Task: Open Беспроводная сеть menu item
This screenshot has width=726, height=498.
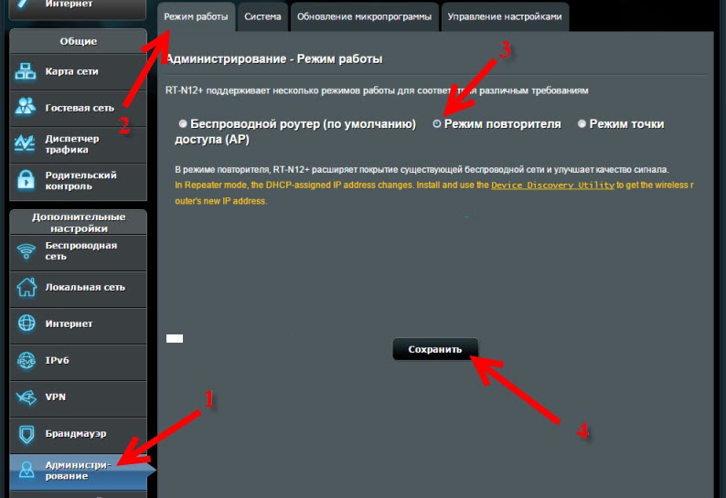Action: click(78, 252)
